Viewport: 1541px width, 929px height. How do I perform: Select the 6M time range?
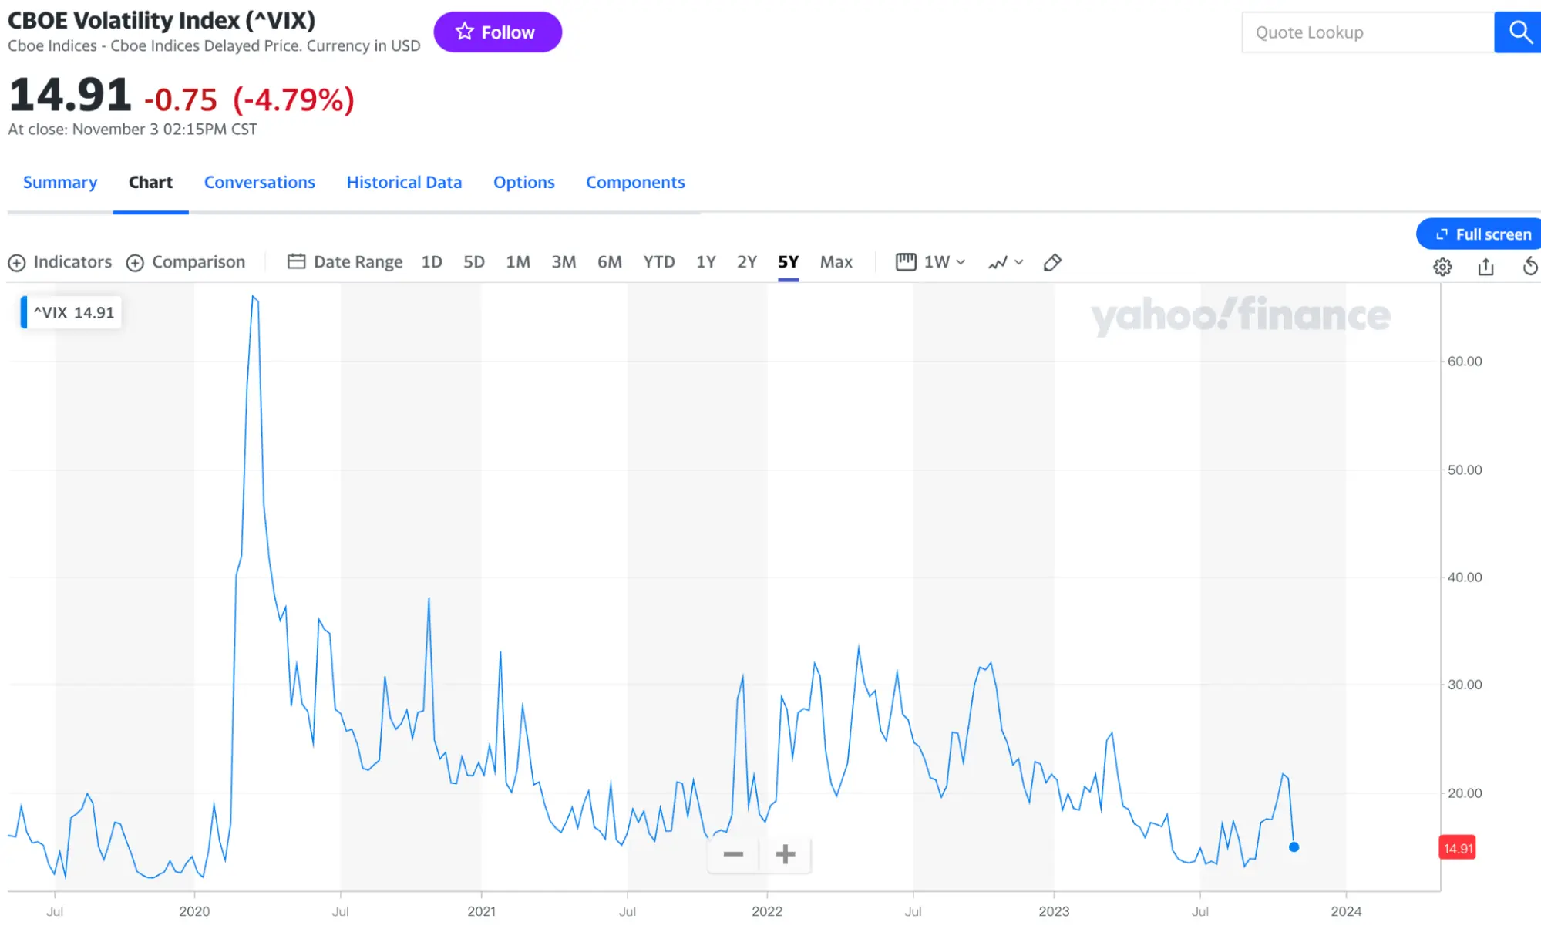(x=609, y=262)
